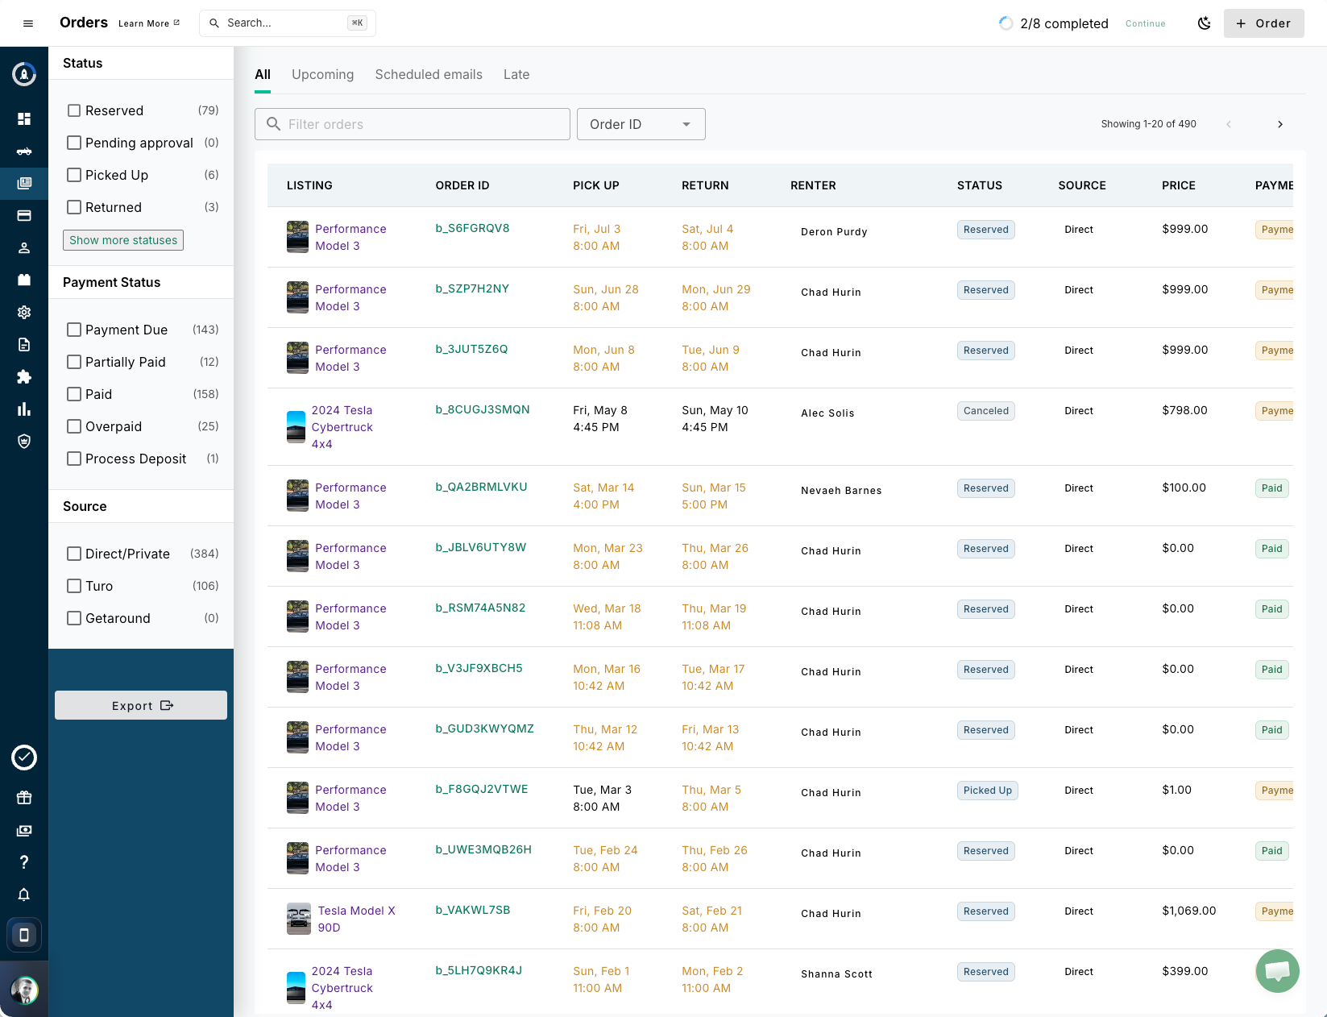
Task: Open the Learn More link
Action: pos(149,23)
